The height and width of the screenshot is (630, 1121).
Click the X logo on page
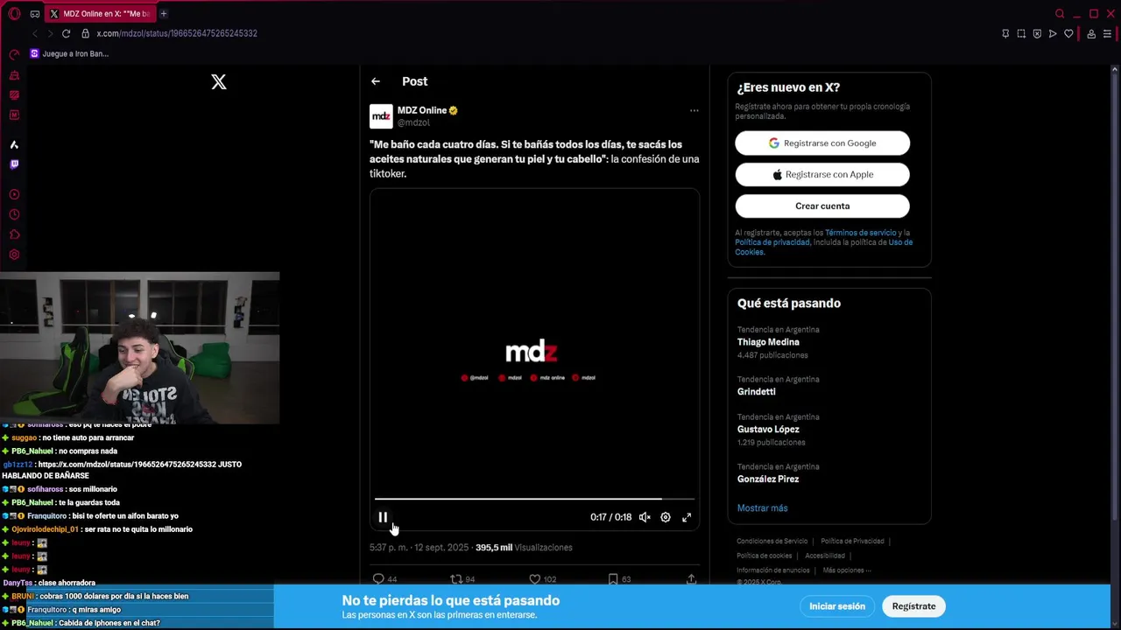219,81
